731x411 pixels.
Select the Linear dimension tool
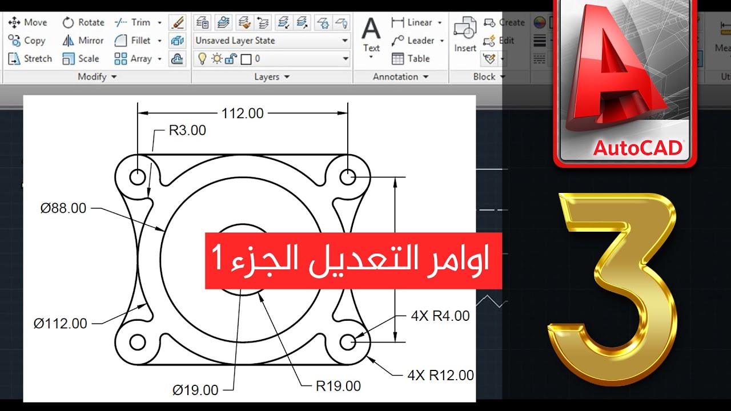click(x=412, y=22)
